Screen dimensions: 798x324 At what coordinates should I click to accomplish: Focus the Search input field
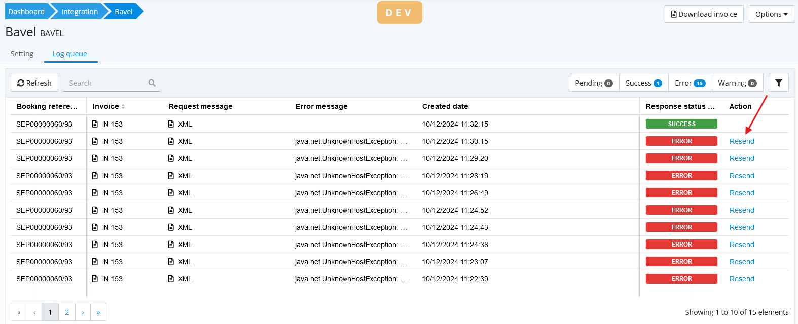point(106,83)
